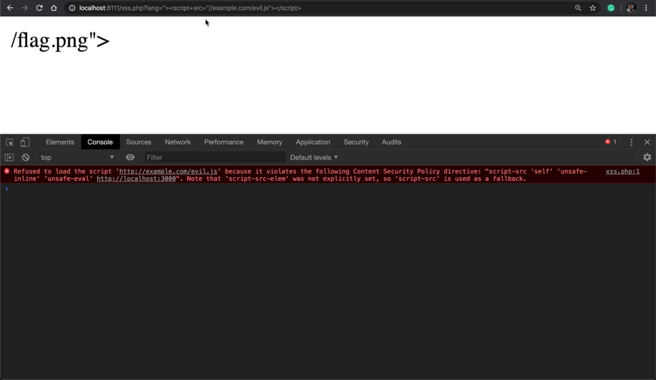Switch to the Memory tab
656x380 pixels.
270,142
